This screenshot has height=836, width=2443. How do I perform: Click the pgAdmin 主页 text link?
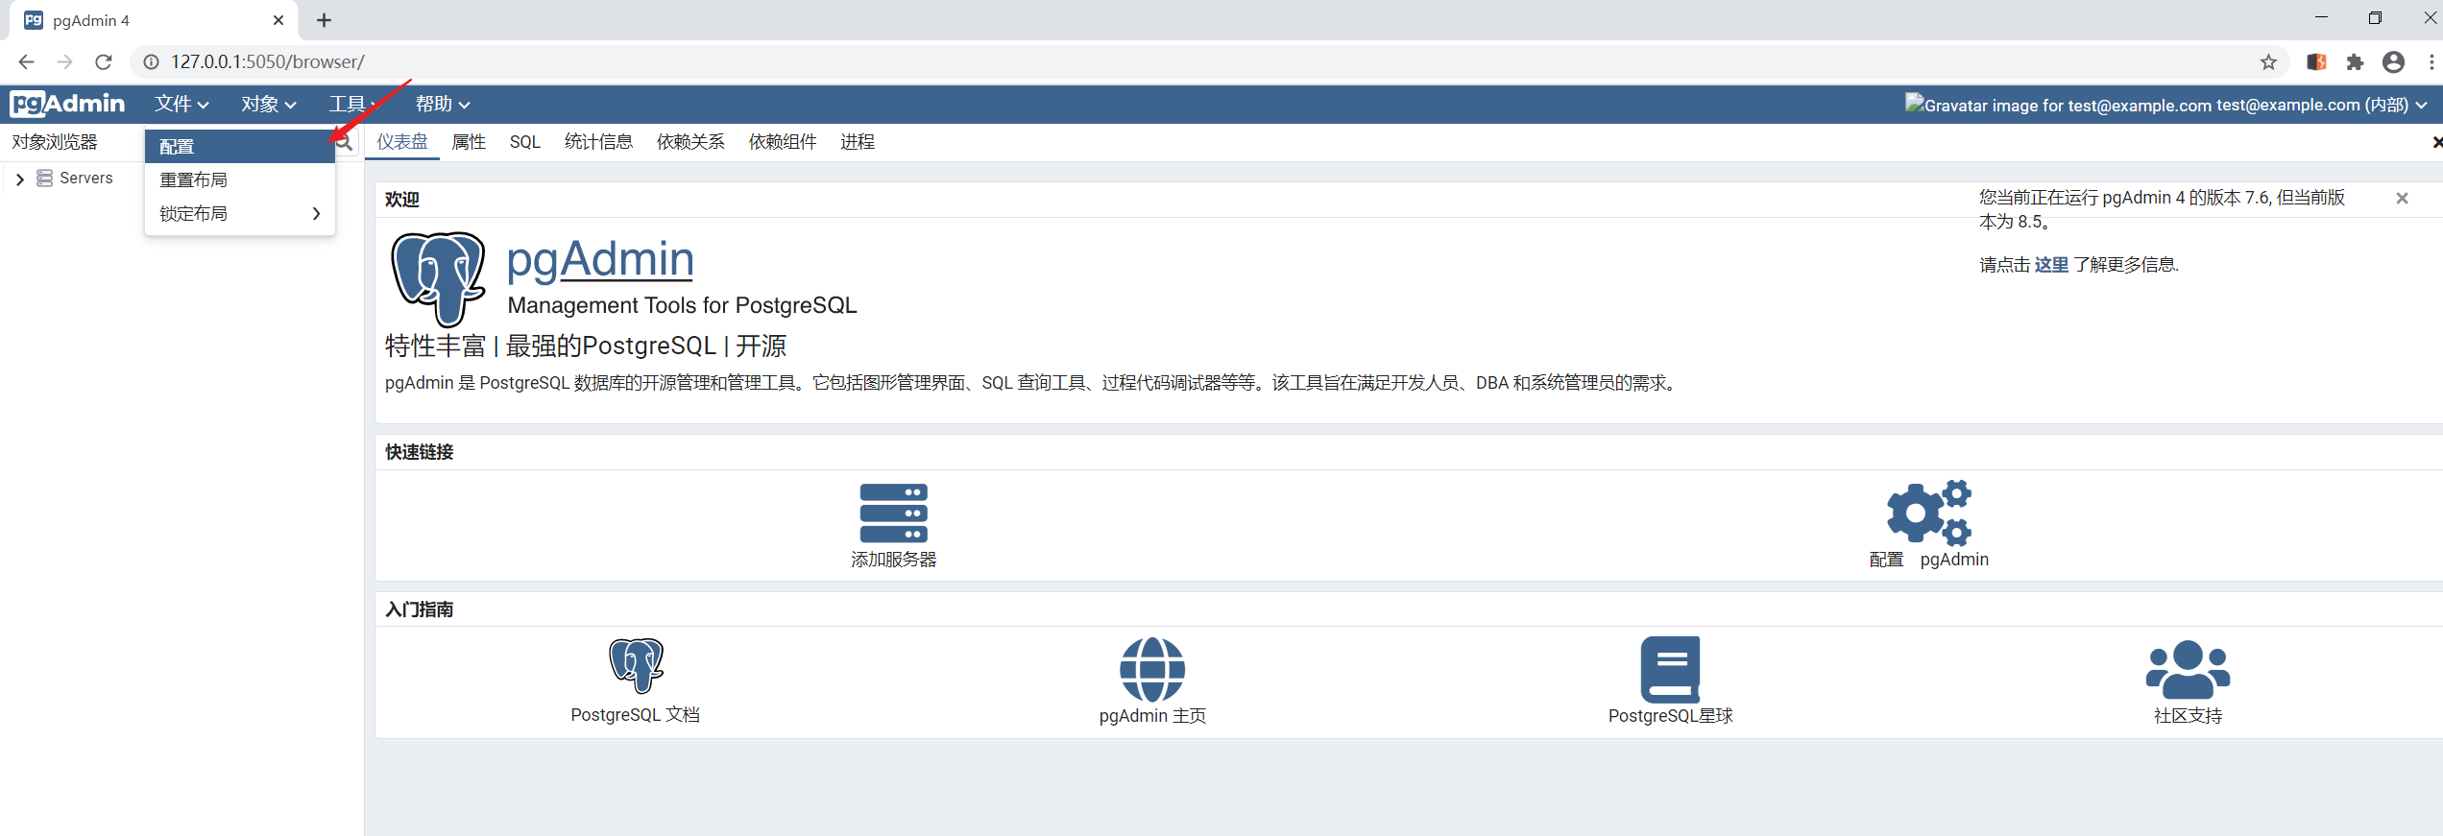tap(1152, 716)
